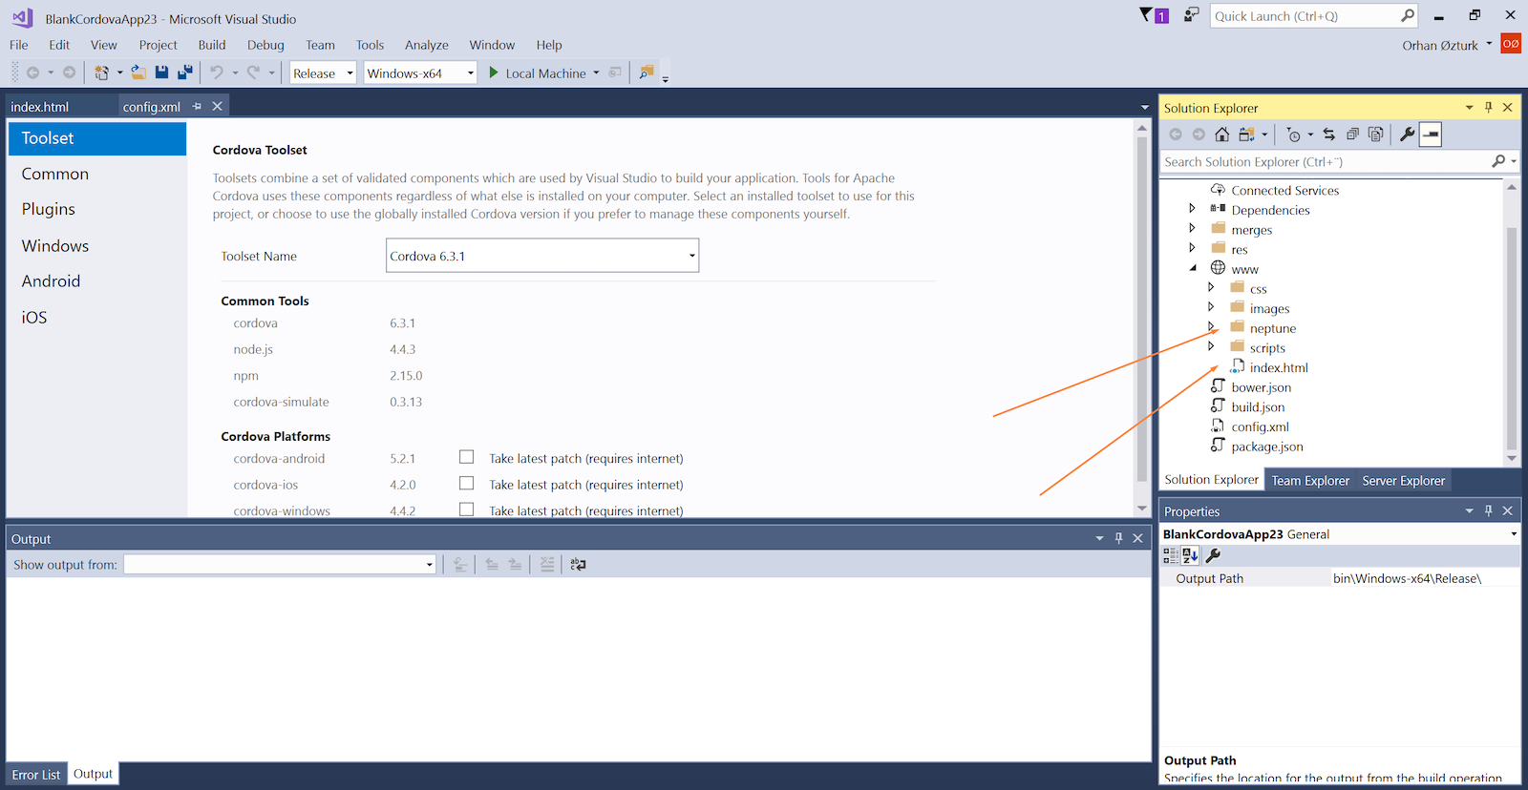Viewport: 1528px width, 790px height.
Task: Click Collapse All in Solution Explorer
Action: pos(1352,135)
